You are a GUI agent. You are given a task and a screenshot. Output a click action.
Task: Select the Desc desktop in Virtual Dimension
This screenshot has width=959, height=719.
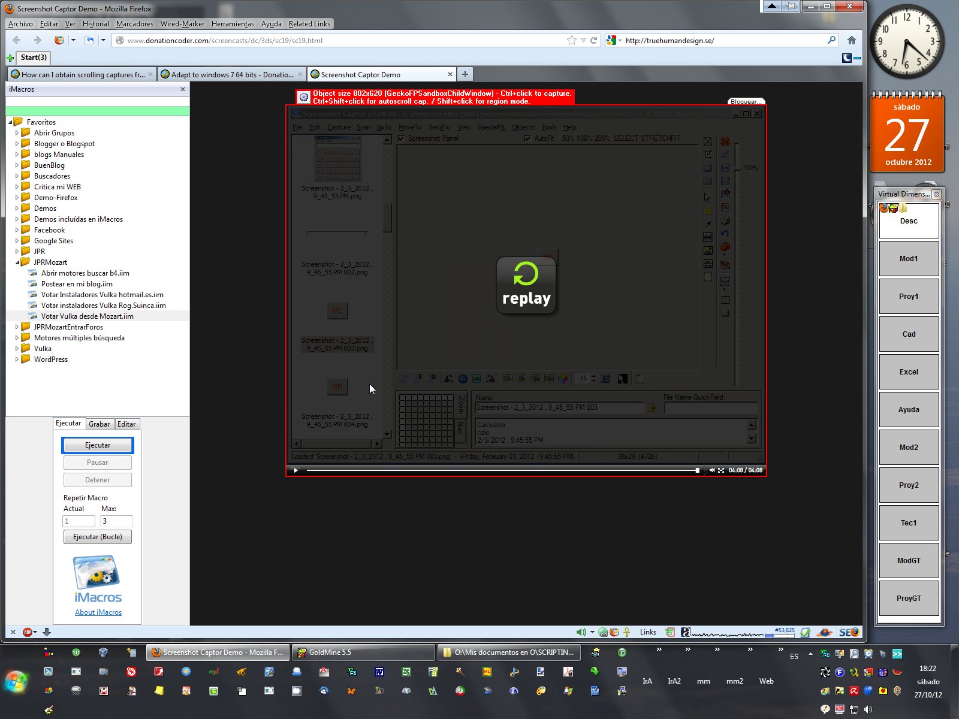[x=909, y=220]
